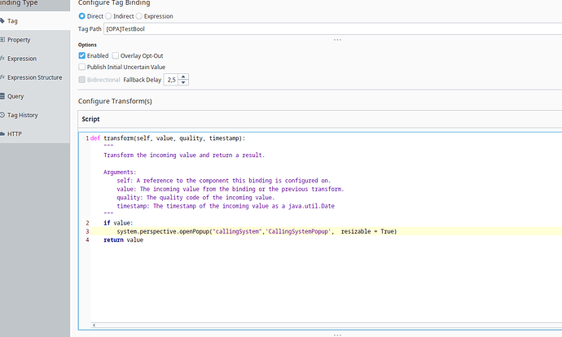Select the Tag History binding type
The width and height of the screenshot is (562, 337).
pos(35,115)
